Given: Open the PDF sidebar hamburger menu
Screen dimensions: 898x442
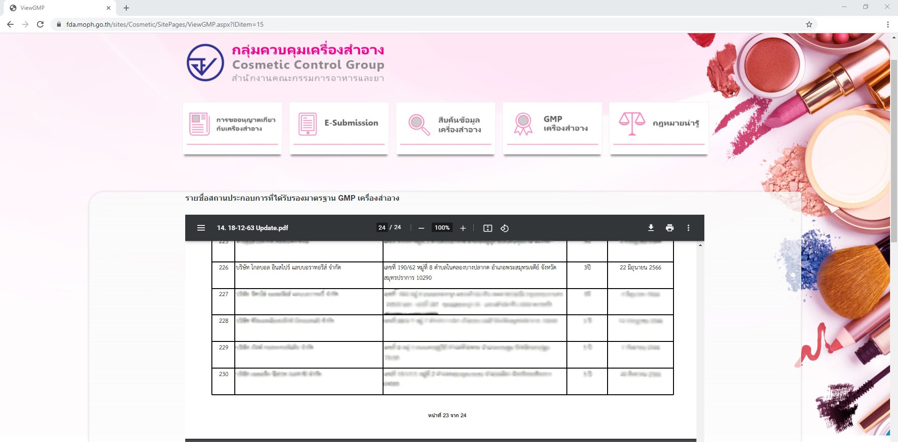Looking at the screenshot, I should [201, 228].
